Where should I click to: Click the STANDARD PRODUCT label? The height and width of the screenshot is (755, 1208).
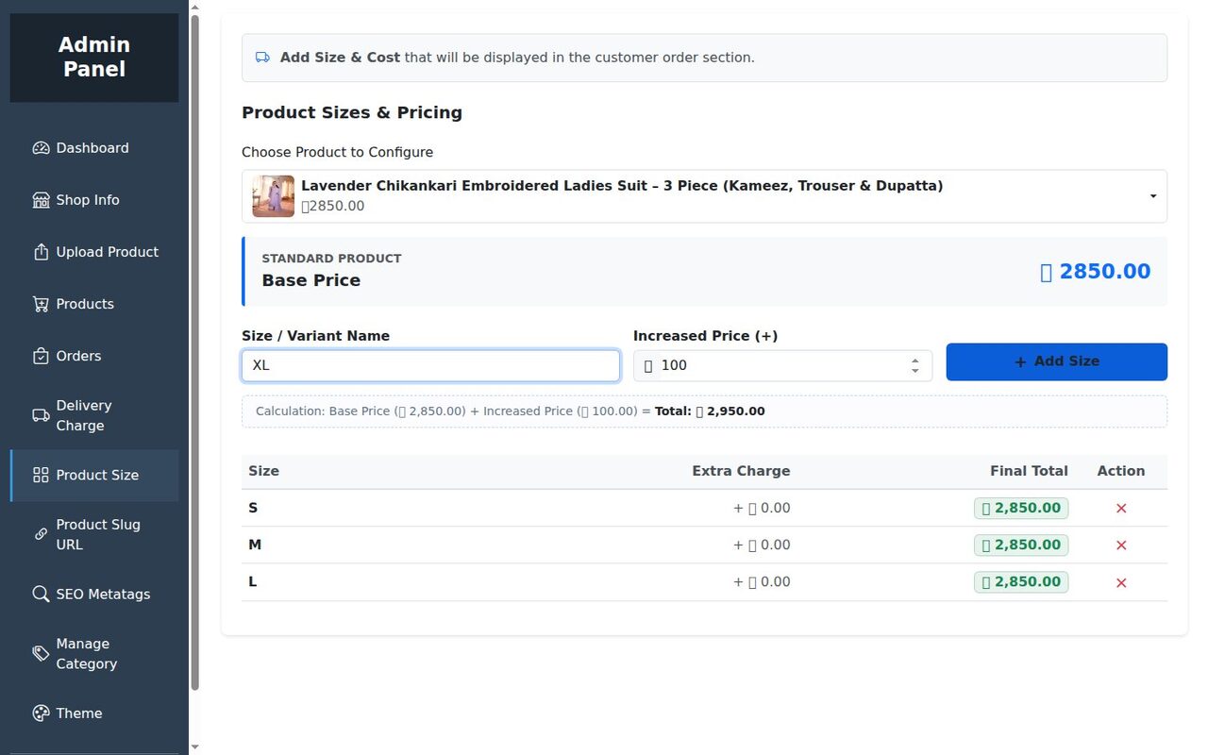[331, 258]
